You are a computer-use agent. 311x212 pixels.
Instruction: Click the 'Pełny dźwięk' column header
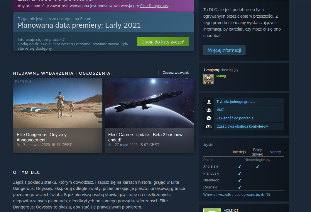pos(257,152)
